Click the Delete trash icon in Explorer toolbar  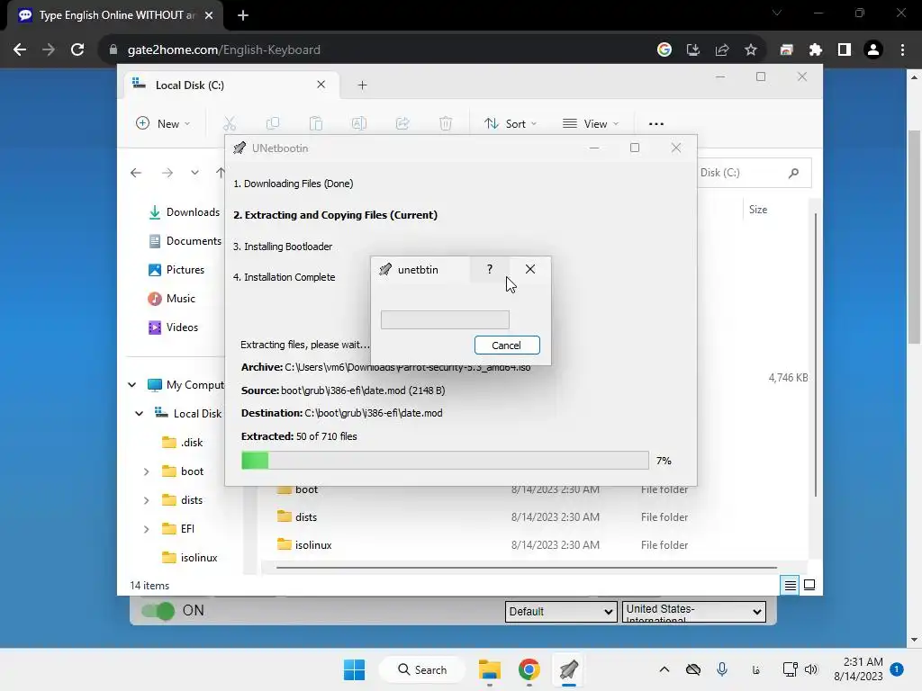click(446, 123)
